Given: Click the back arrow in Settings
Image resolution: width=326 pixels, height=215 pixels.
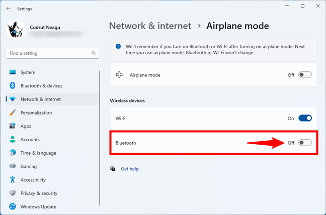Looking at the screenshot, I should tap(9, 9).
